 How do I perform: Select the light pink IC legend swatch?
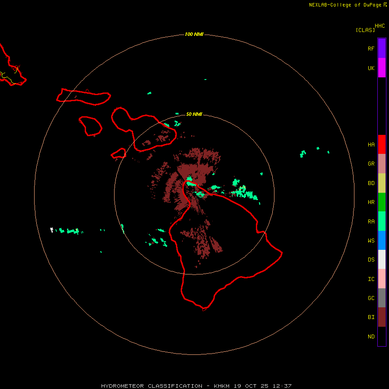(x=382, y=279)
